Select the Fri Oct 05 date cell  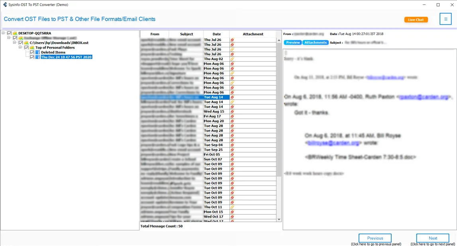pyautogui.click(x=216, y=154)
